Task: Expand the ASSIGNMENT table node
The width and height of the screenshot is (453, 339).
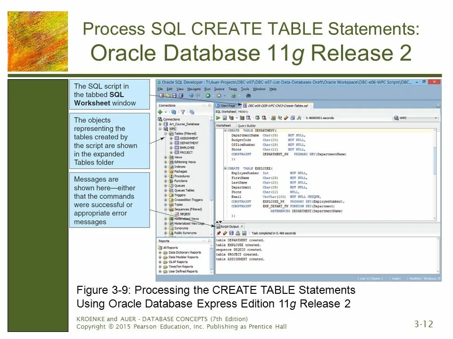Action: click(171, 138)
